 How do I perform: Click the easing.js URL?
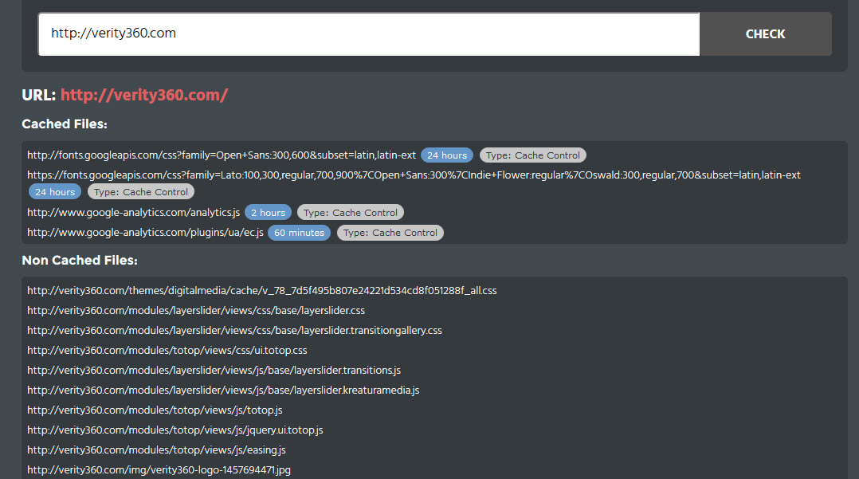tap(157, 450)
